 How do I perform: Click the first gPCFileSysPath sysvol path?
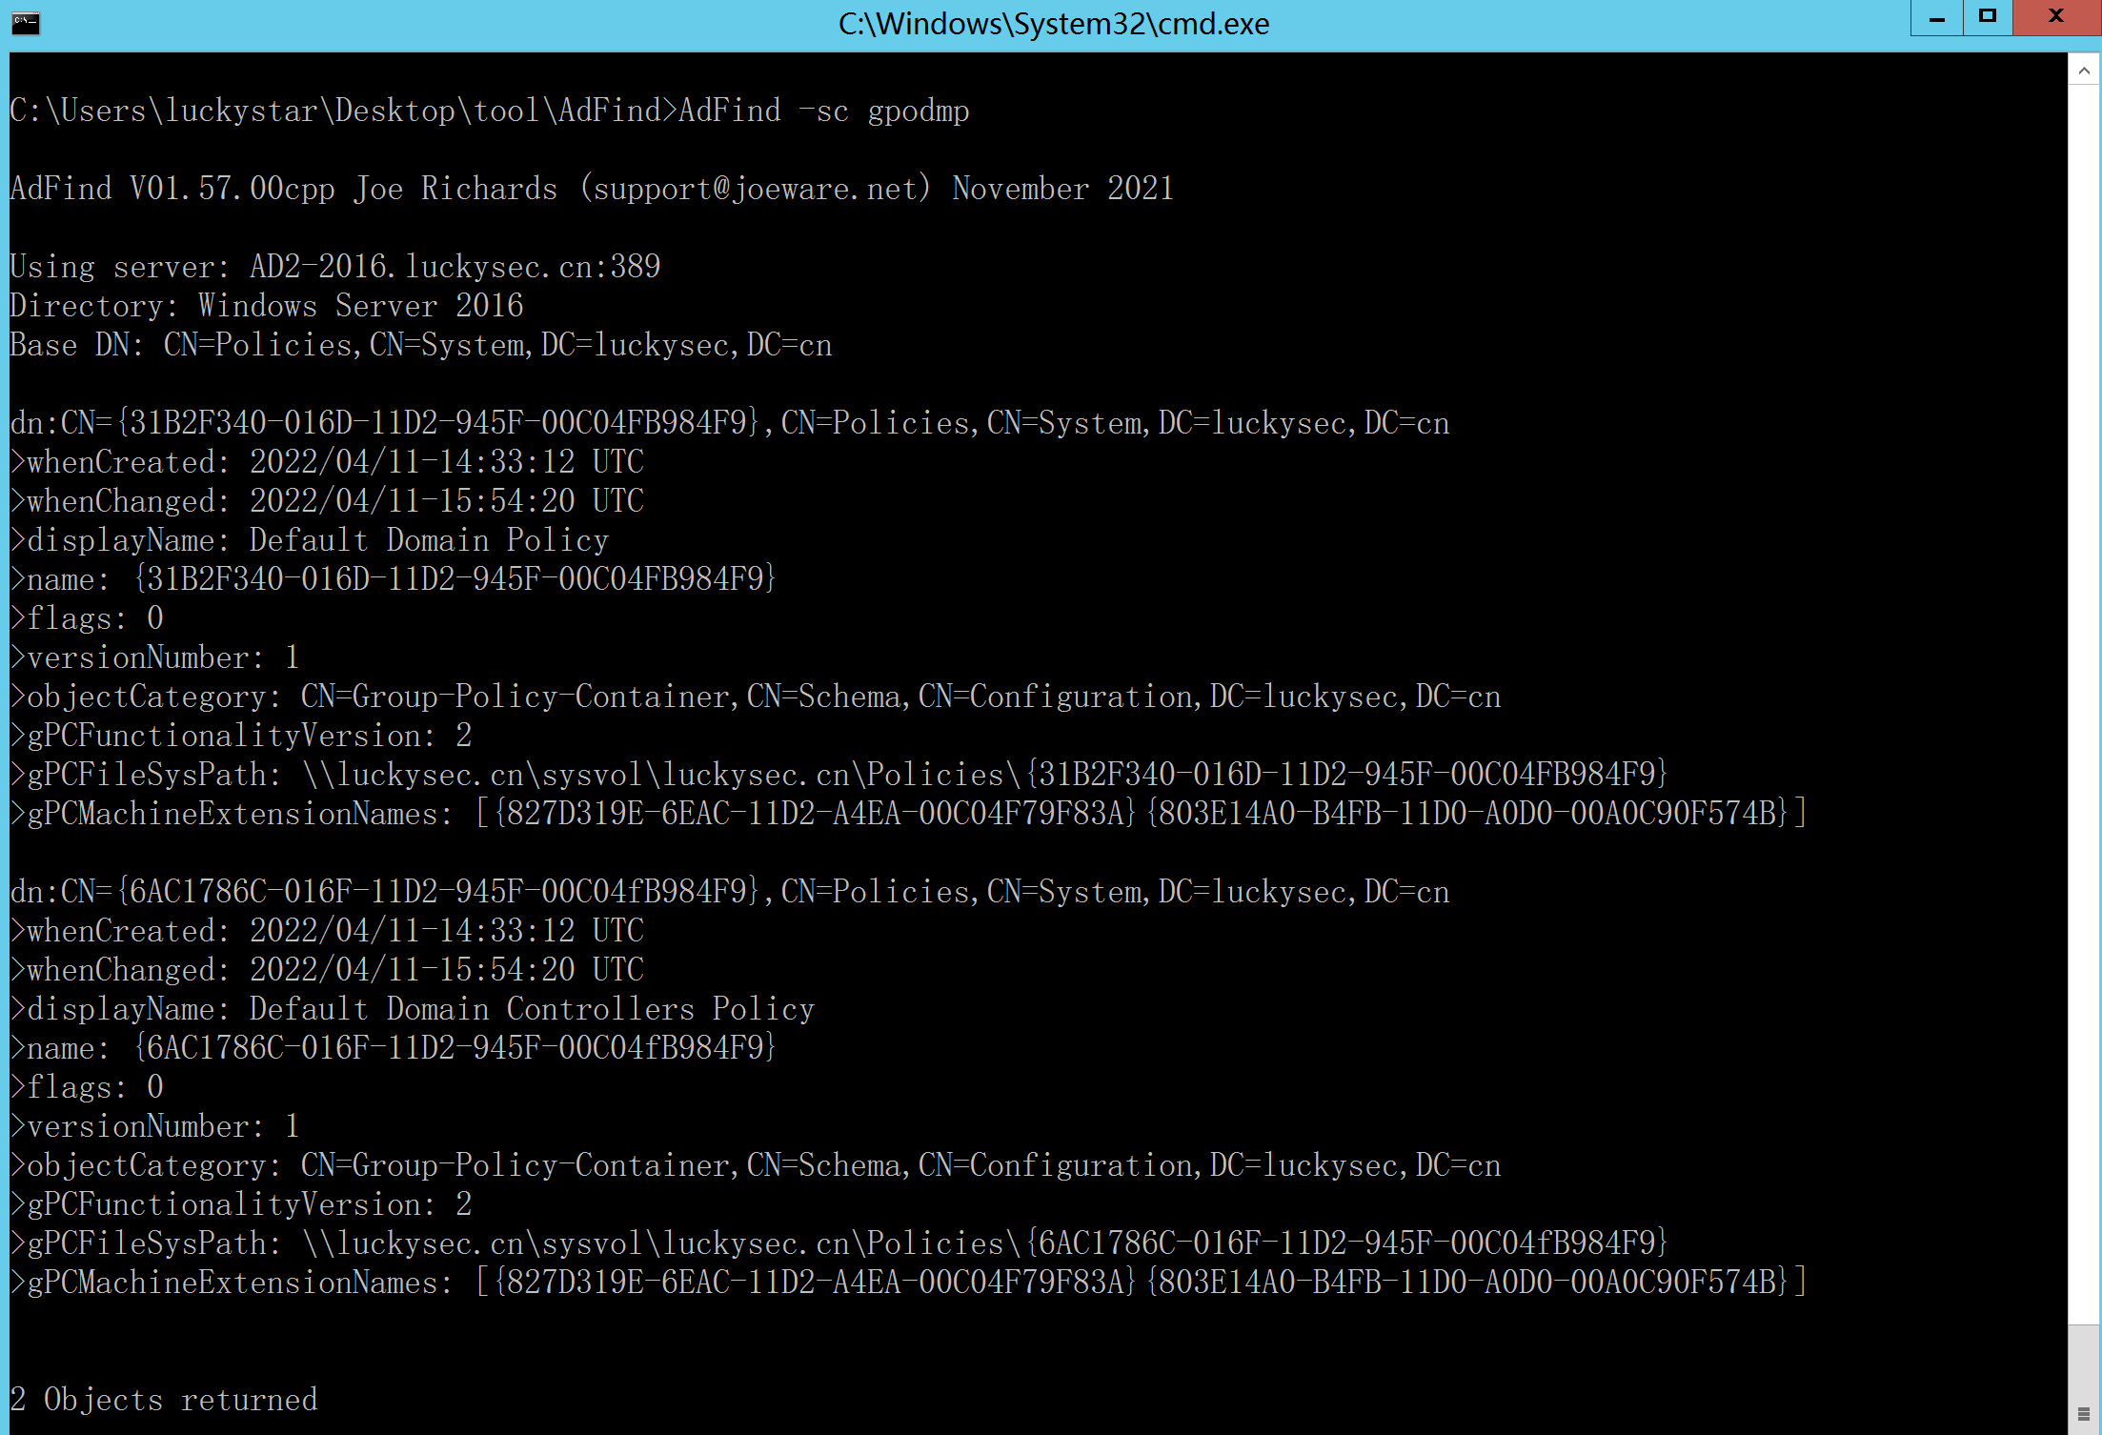[984, 775]
